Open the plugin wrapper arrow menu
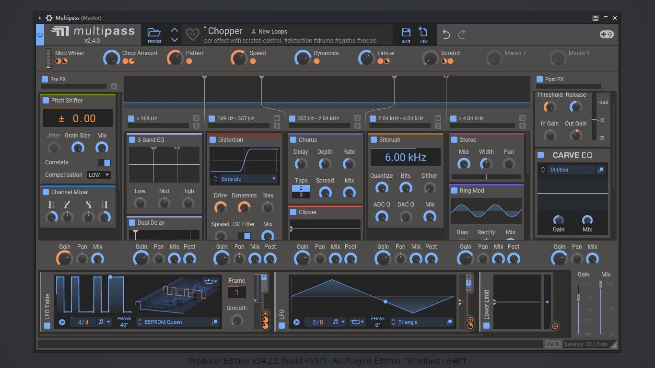This screenshot has height=368, width=655. tap(40, 18)
